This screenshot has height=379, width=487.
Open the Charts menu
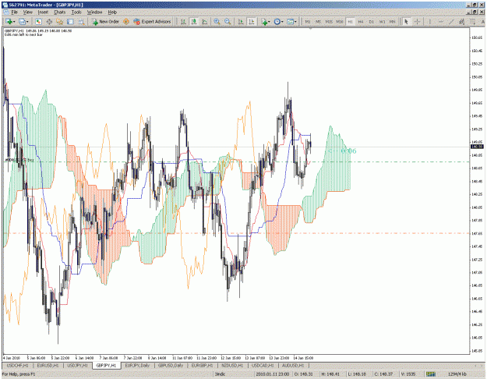tap(60, 12)
